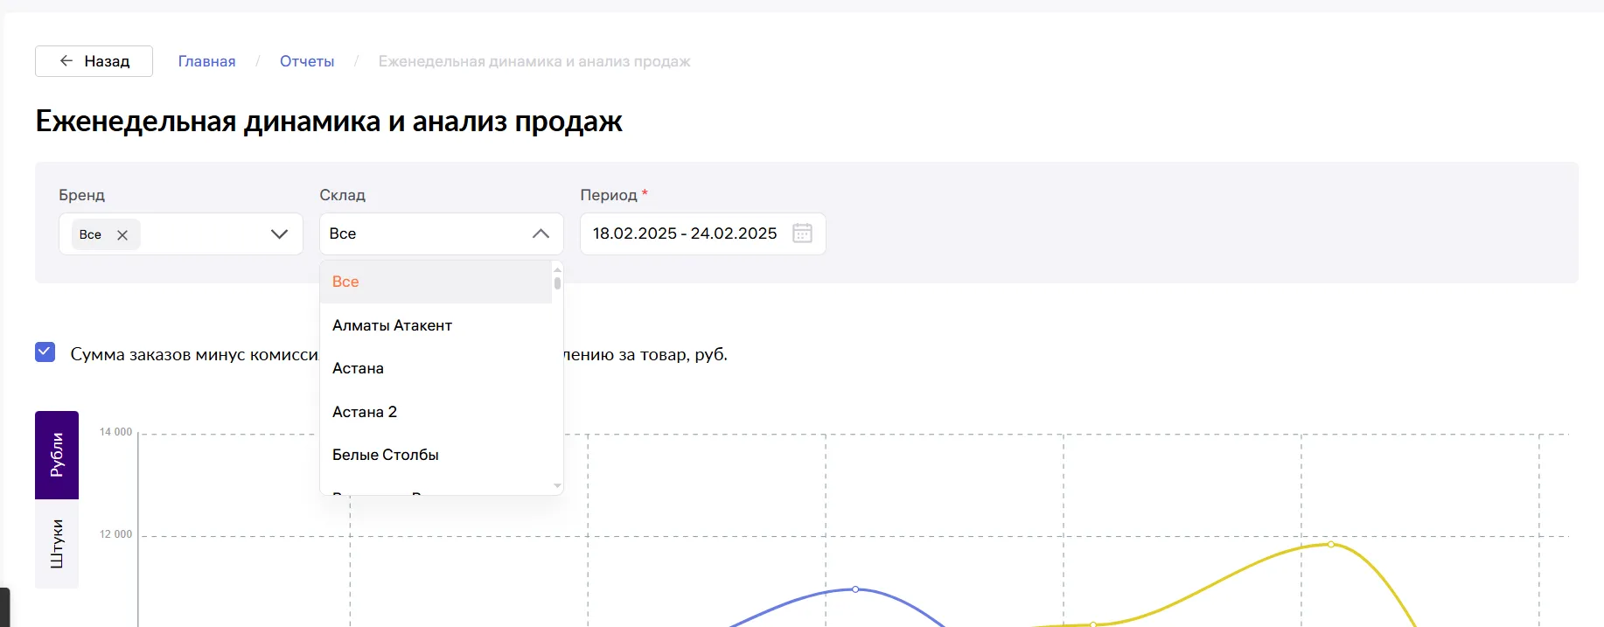Open the calendar icon in Период field
The image size is (1604, 627).
(x=802, y=233)
